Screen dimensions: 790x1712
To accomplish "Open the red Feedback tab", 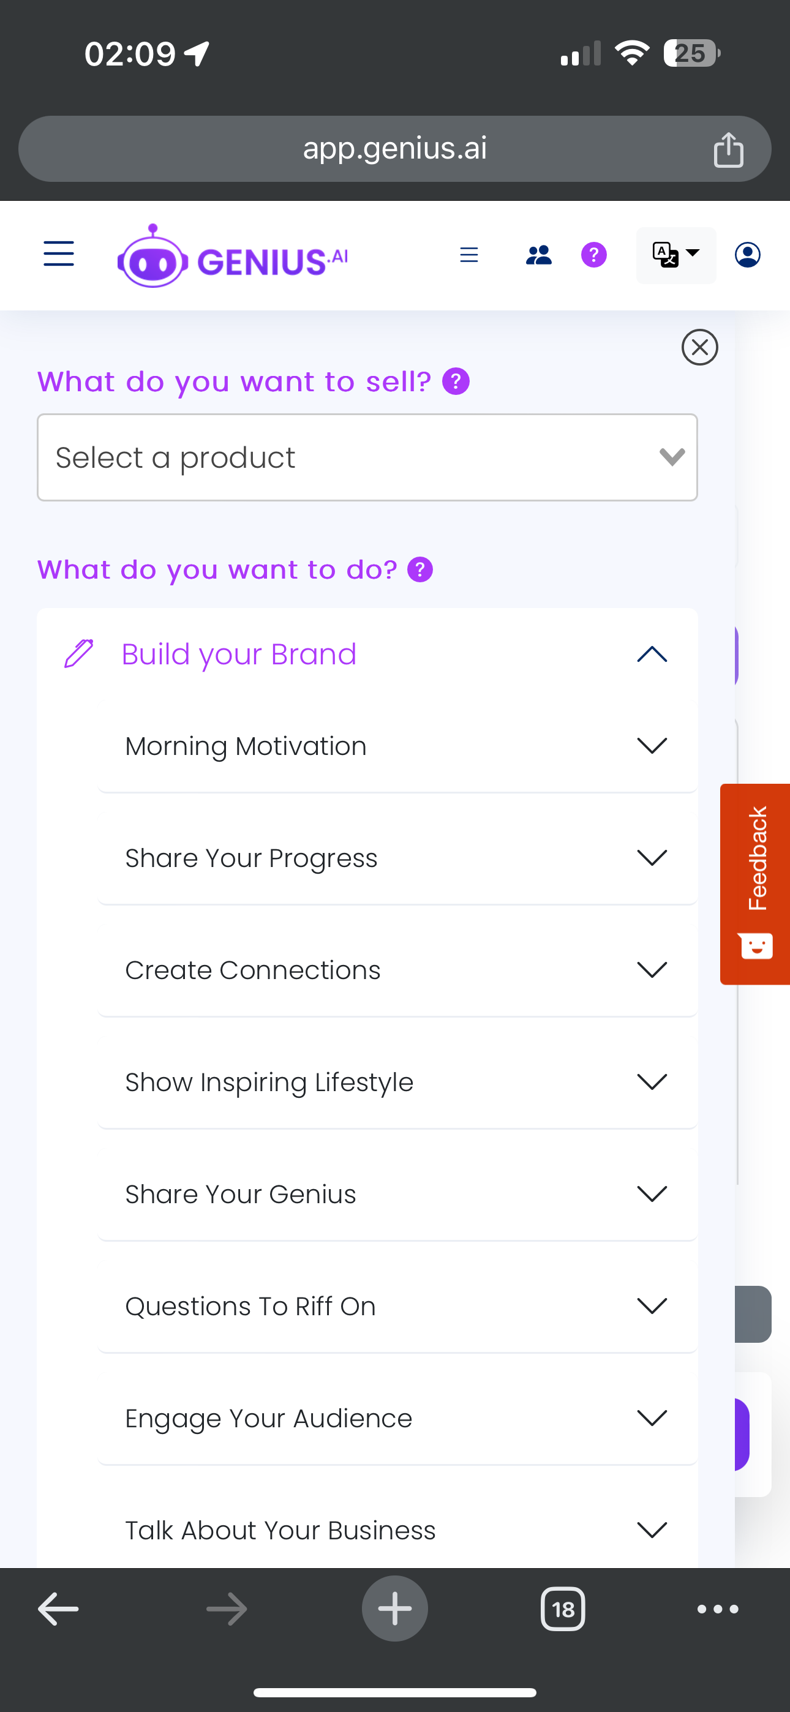I will point(756,884).
